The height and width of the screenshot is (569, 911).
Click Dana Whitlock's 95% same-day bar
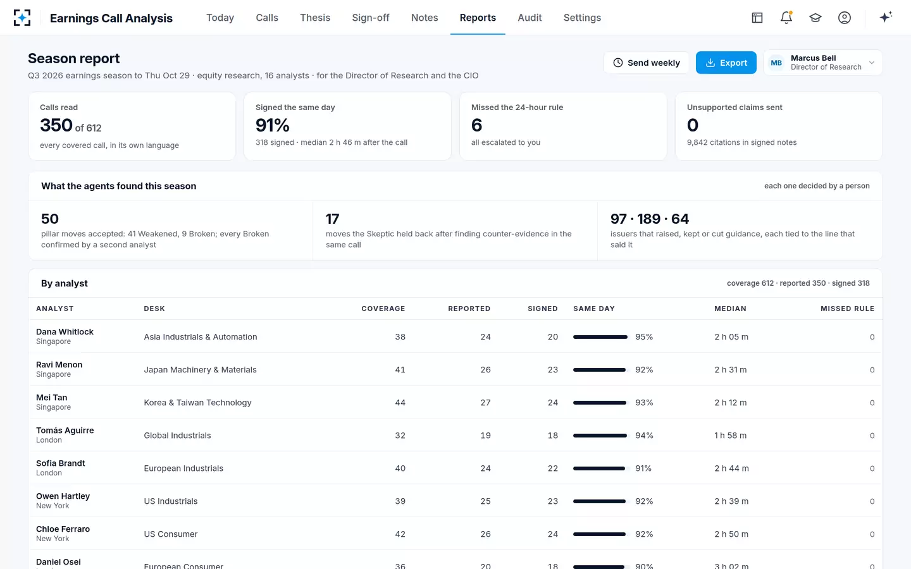point(600,337)
